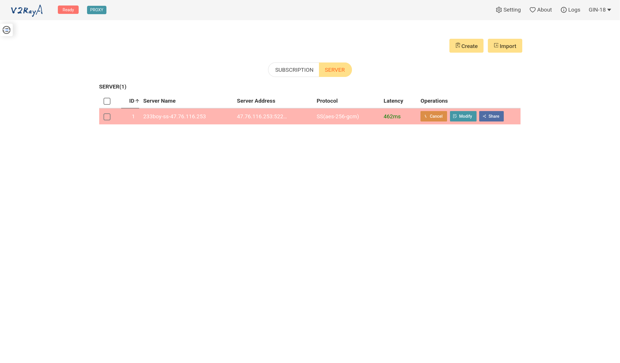Expand the GIN-18 dropdown
The height and width of the screenshot is (363, 620).
tap(600, 10)
